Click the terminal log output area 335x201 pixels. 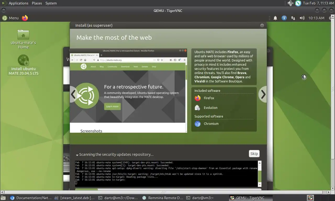click(166, 174)
